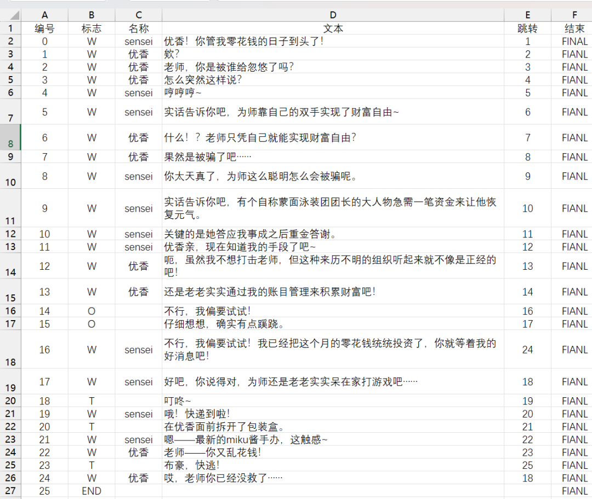Screen dimensions: 592x499
Task: Click the header cell '文本'
Action: coord(333,28)
